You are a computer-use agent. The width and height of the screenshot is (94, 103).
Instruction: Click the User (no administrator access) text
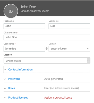click(62, 88)
